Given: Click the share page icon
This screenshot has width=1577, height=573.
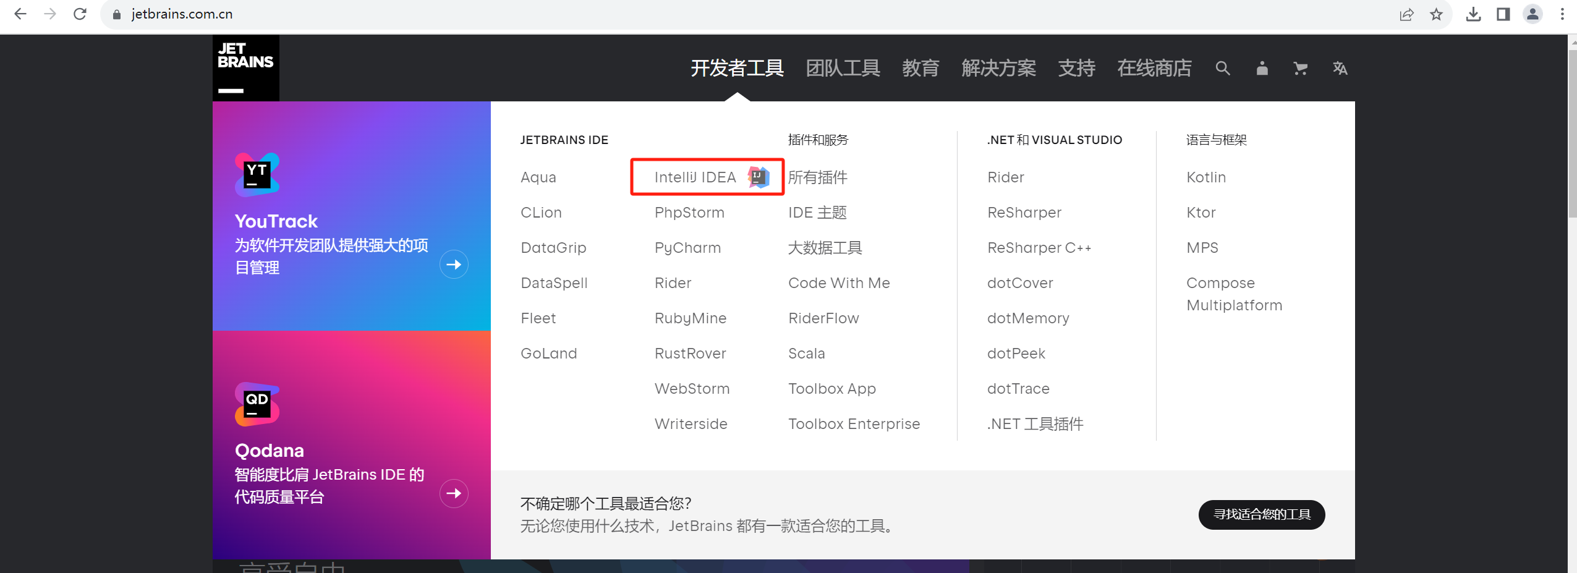Looking at the screenshot, I should click(x=1406, y=14).
